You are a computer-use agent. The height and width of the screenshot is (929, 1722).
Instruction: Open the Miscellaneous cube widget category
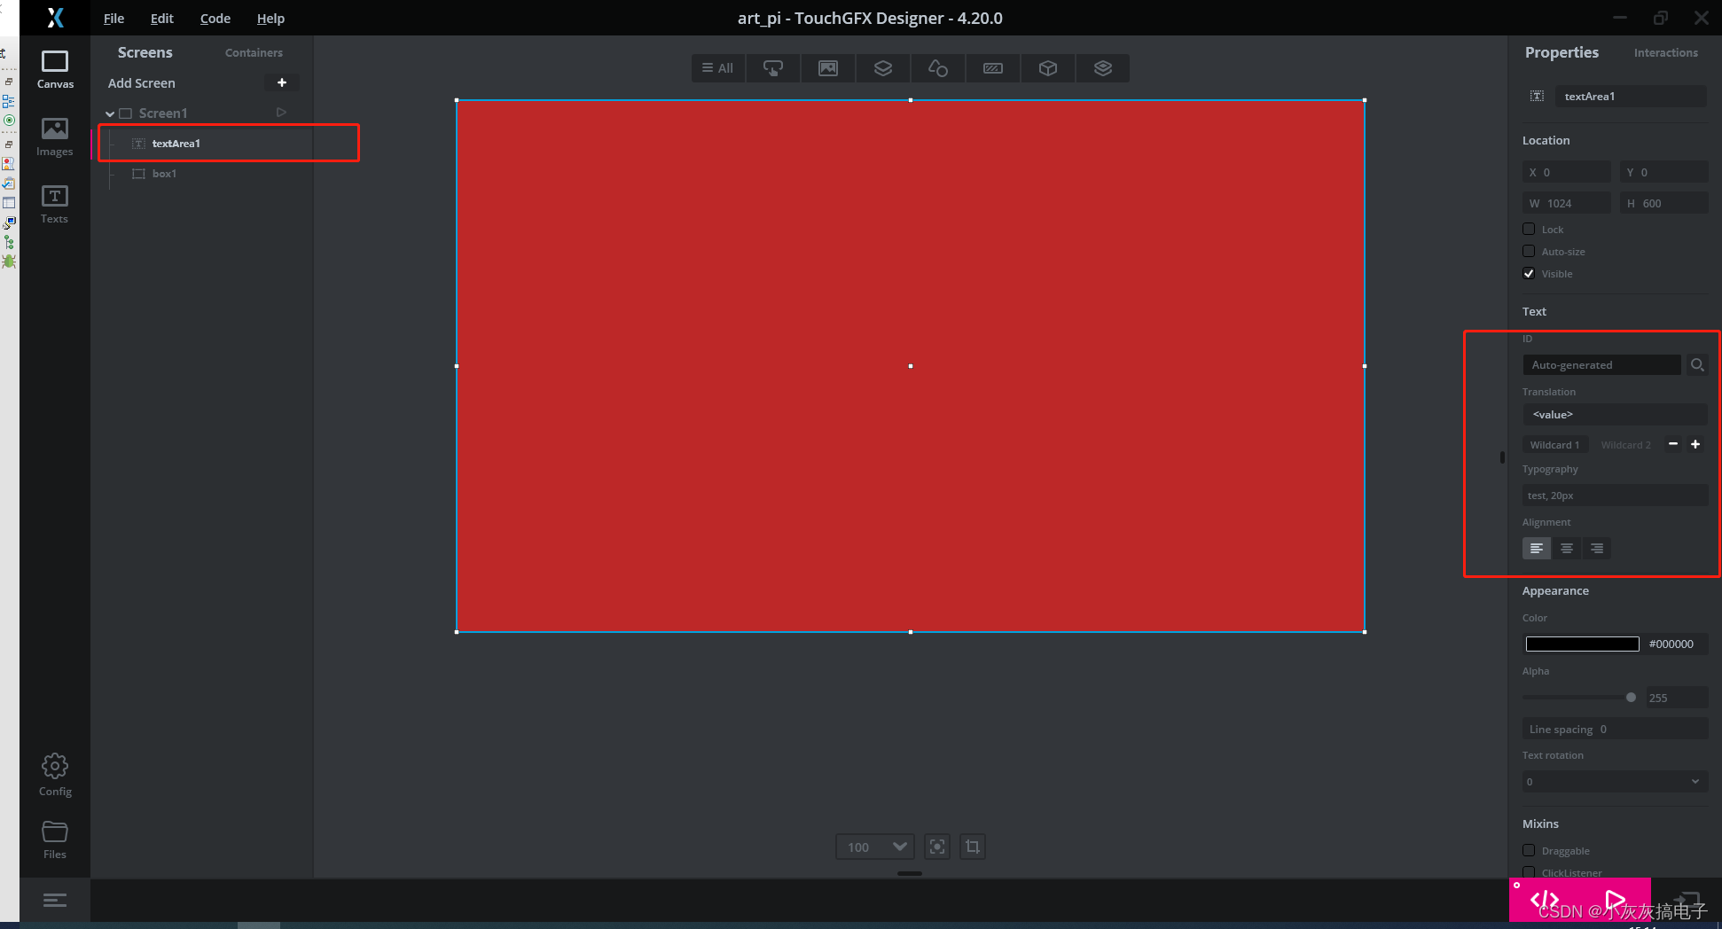click(1048, 68)
